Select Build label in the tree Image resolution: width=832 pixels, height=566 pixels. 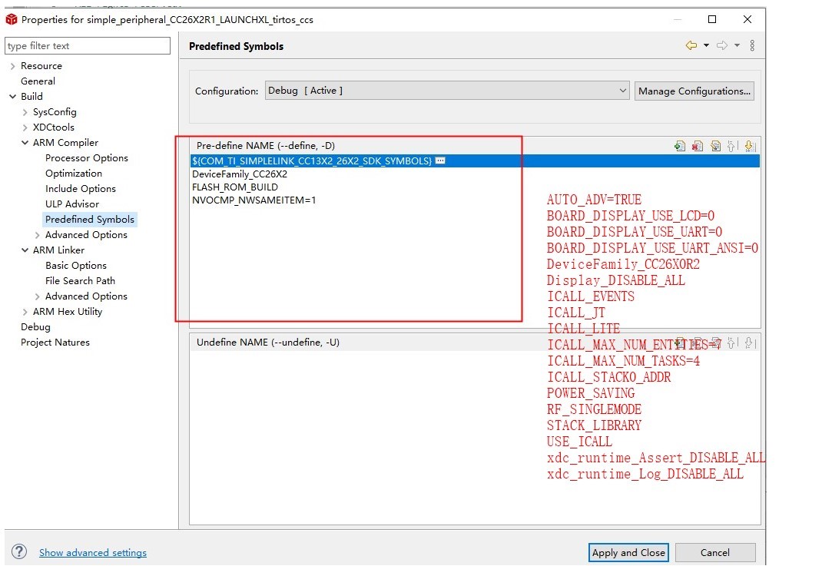point(31,97)
